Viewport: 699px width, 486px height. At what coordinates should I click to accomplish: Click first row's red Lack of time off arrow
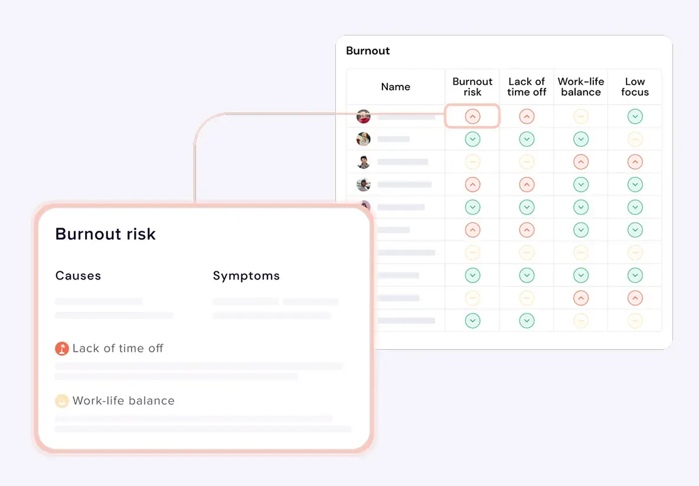(x=527, y=117)
